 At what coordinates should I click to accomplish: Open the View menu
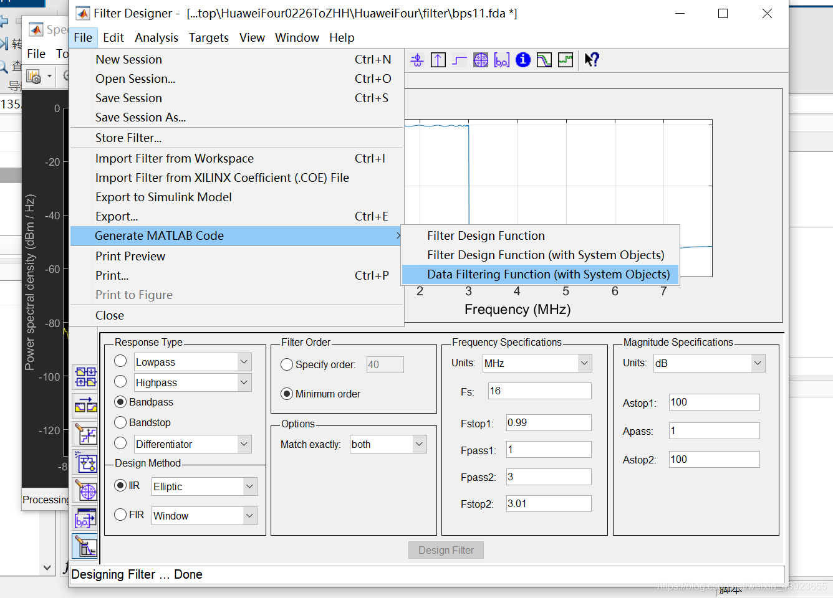coord(252,37)
